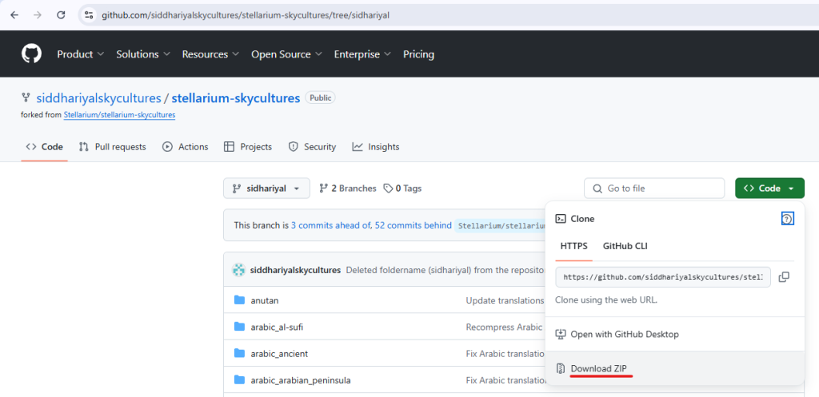The width and height of the screenshot is (819, 397).
Task: Switch to the GitHub CLI tab
Action: pos(625,246)
